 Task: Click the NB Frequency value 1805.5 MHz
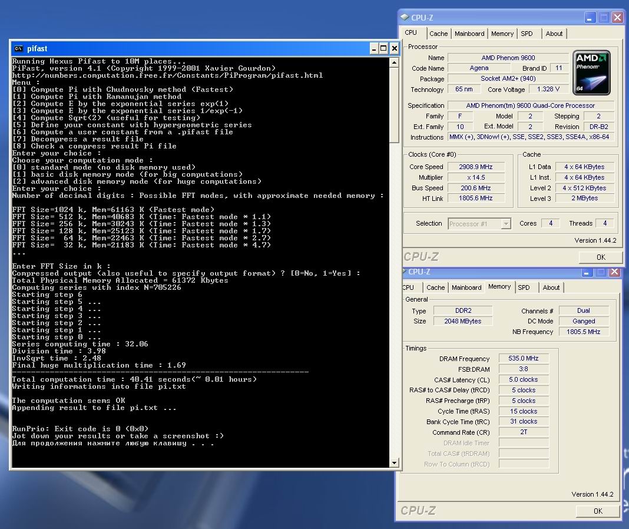click(x=584, y=332)
